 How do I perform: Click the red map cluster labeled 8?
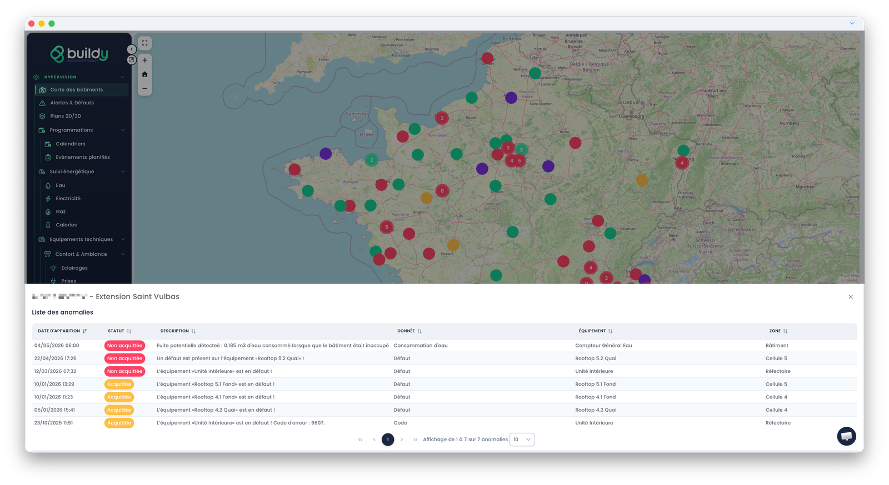442,191
